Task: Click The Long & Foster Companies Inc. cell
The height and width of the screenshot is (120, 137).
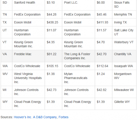Action: point(78,56)
